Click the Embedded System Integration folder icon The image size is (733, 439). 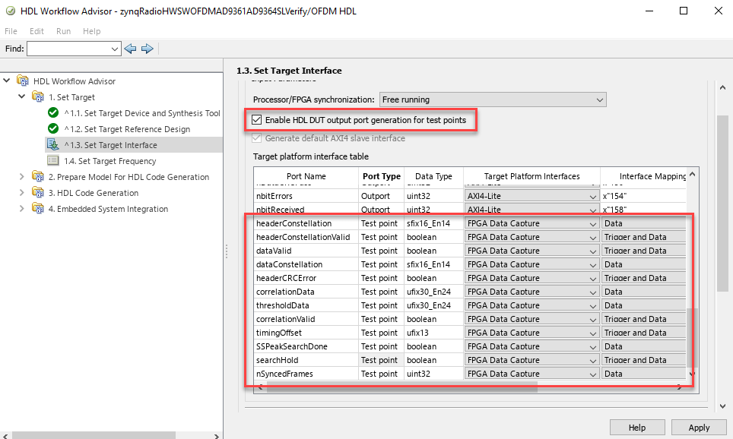click(38, 208)
